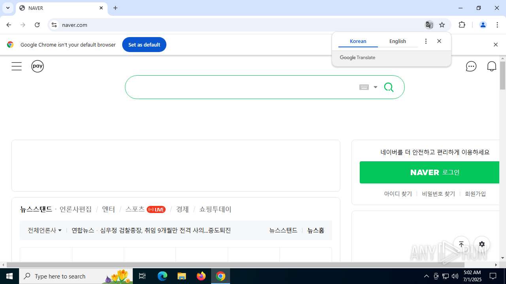Open File Explorer from taskbar
This screenshot has height=284, width=506.
click(181, 276)
